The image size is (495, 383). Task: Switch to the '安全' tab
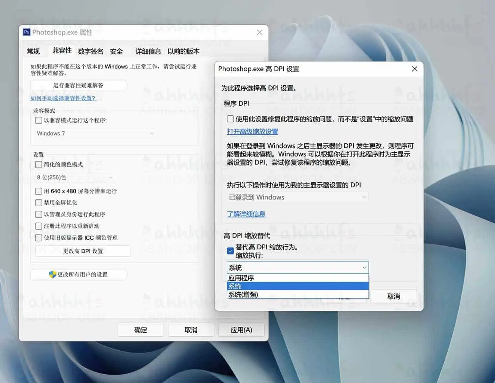117,51
